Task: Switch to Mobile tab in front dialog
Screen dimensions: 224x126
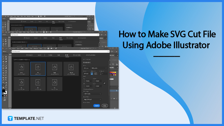Action: point(50,55)
